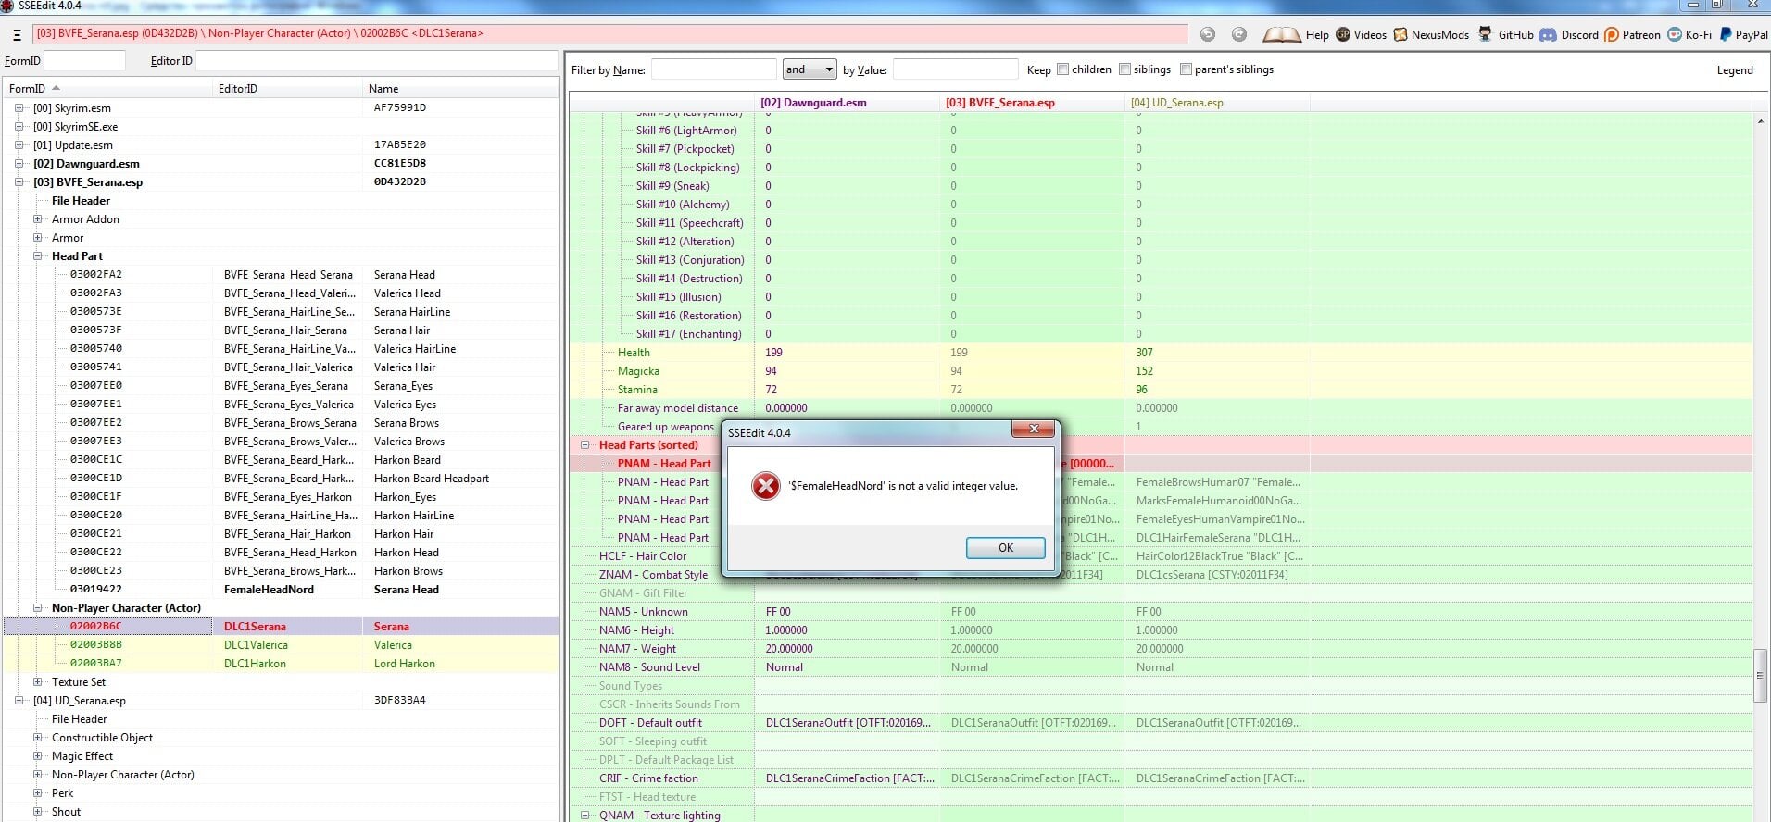Open the and/or filter dropdown
This screenshot has width=1771, height=822.
pos(809,69)
